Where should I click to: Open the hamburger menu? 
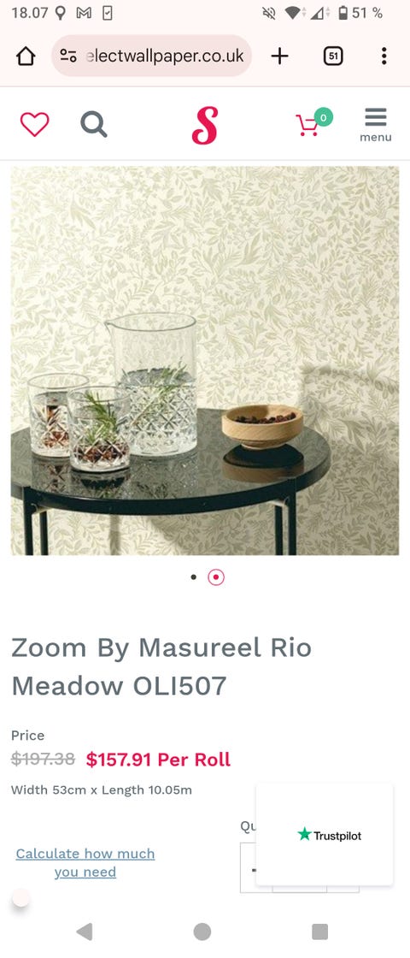click(x=376, y=125)
